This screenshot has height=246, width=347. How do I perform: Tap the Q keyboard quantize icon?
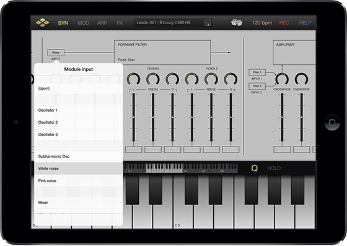click(x=255, y=169)
